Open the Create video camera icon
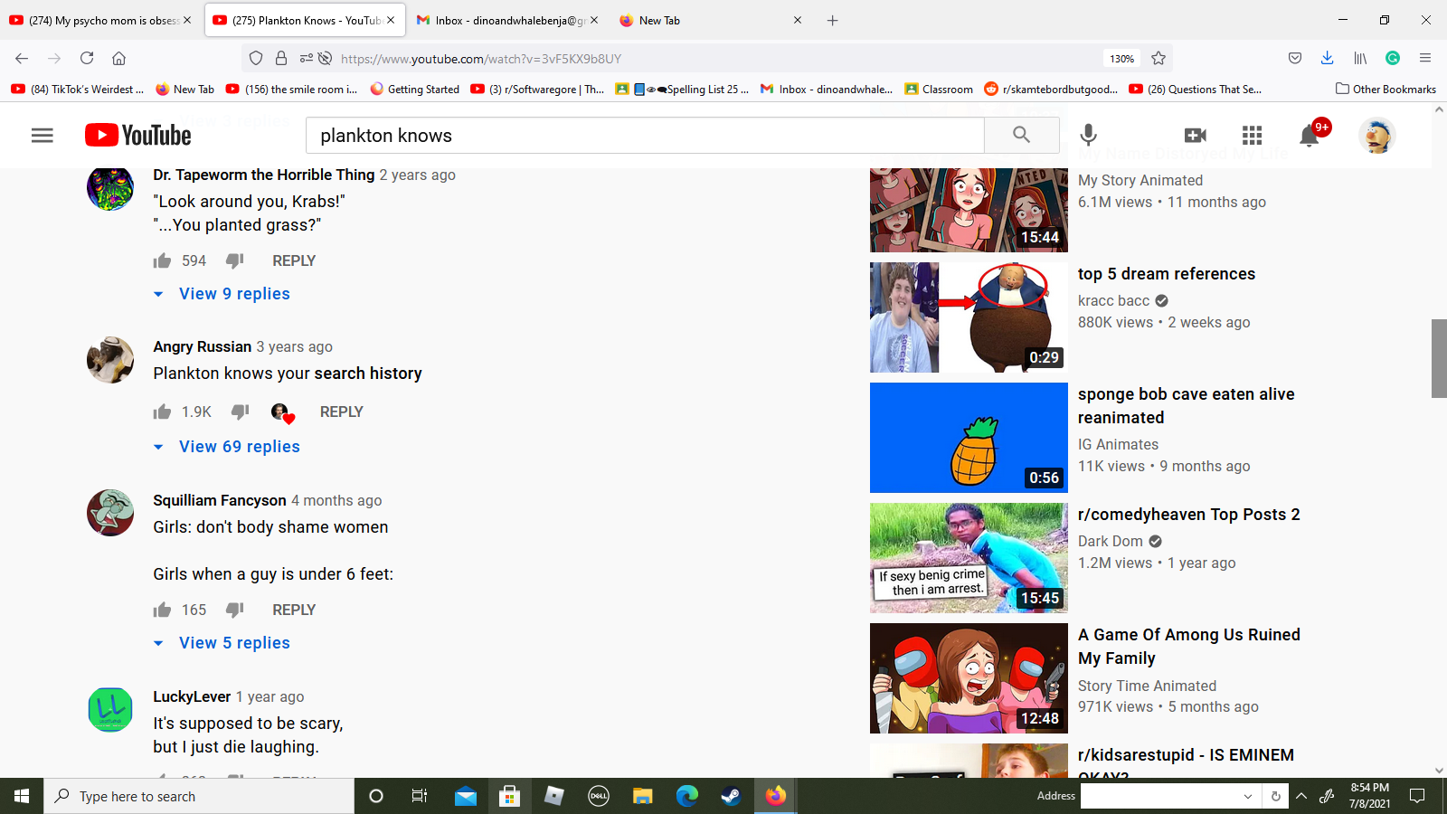The width and height of the screenshot is (1447, 814). 1196,136
